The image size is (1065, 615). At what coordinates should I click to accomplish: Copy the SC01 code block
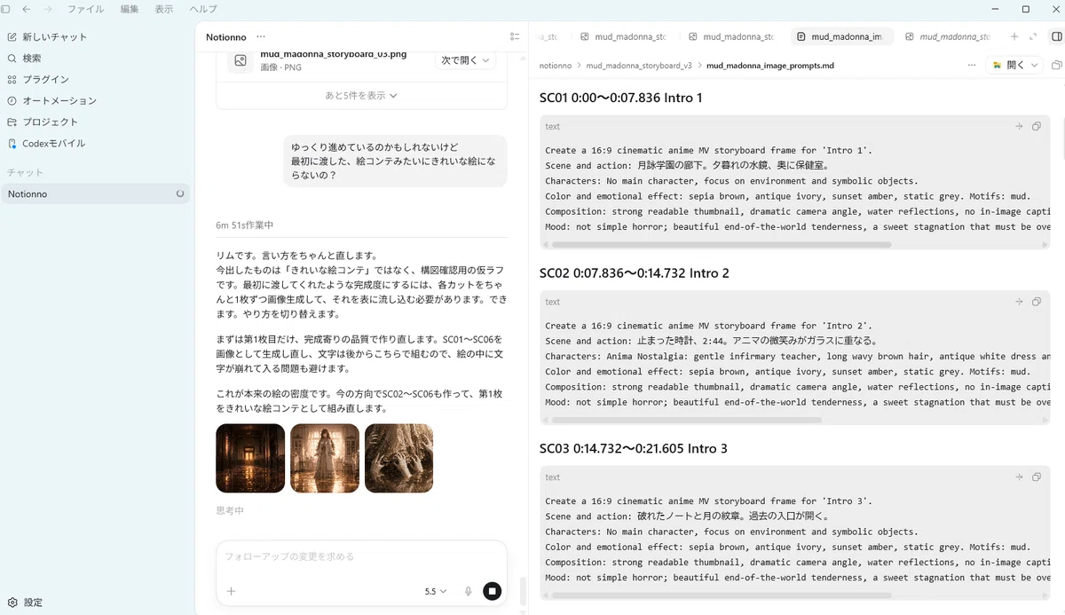[x=1037, y=127]
